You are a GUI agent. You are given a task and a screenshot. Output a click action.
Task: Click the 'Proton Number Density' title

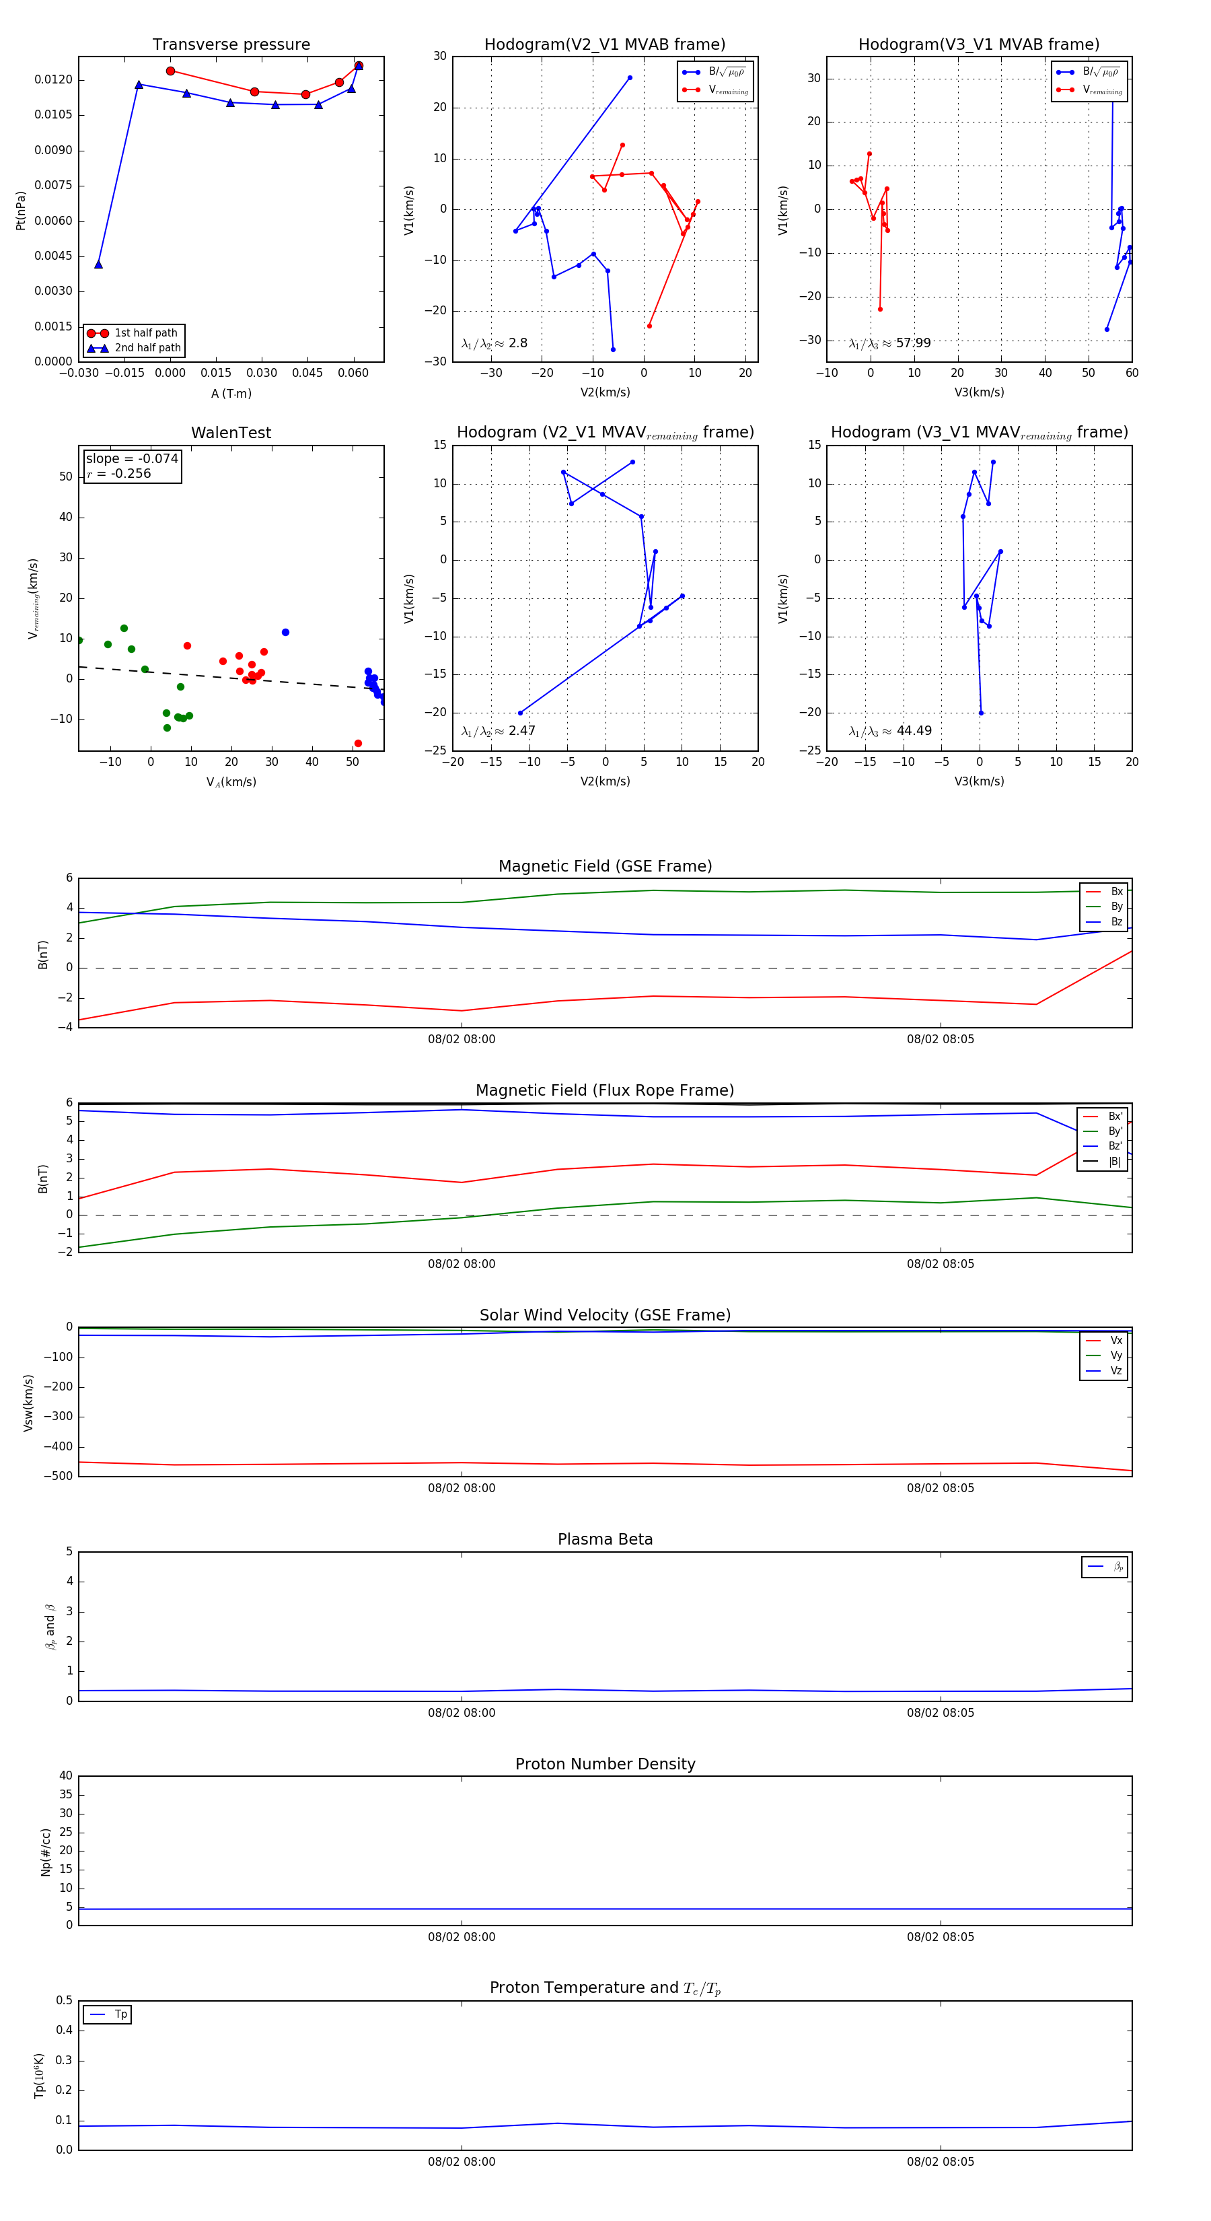[605, 1764]
